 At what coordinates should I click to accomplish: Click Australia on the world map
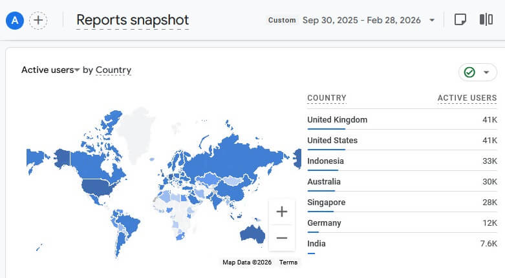(252, 233)
